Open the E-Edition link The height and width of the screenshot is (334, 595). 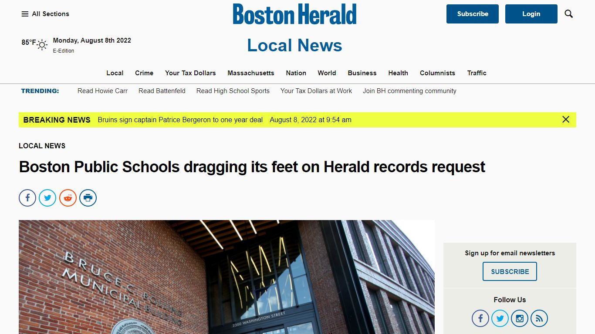64,51
